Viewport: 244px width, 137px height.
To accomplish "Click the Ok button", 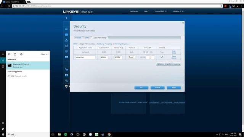I will point(141,88).
